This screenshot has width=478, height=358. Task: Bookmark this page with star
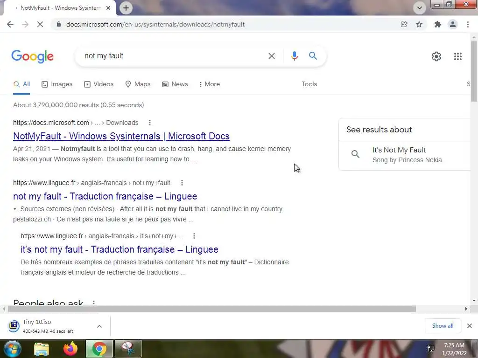[x=419, y=24]
